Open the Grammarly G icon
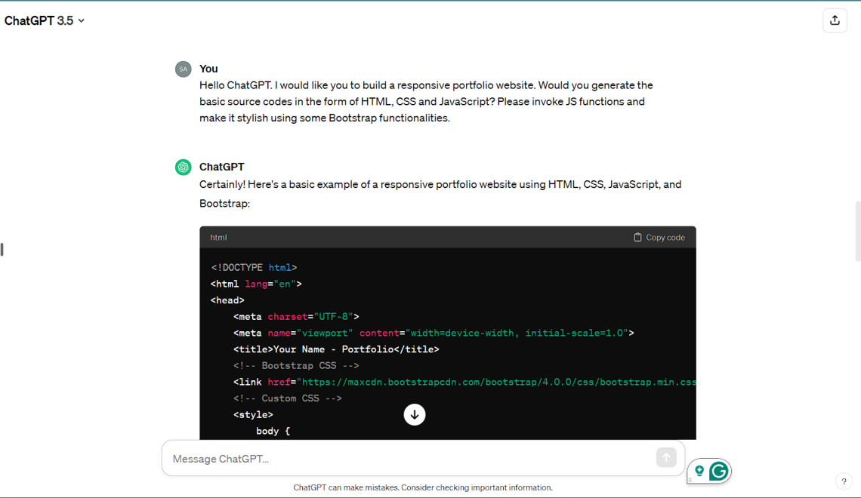 (718, 472)
